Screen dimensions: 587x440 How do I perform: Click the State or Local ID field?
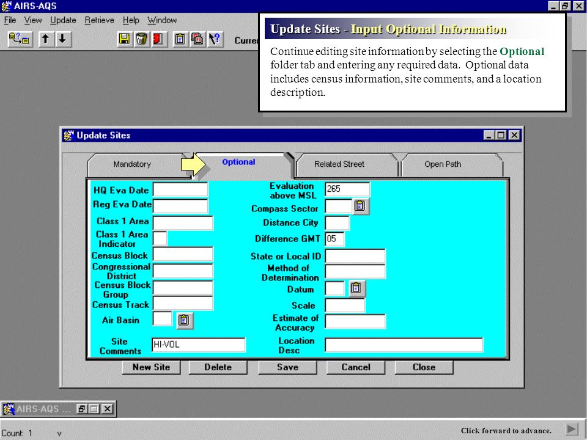tap(355, 256)
